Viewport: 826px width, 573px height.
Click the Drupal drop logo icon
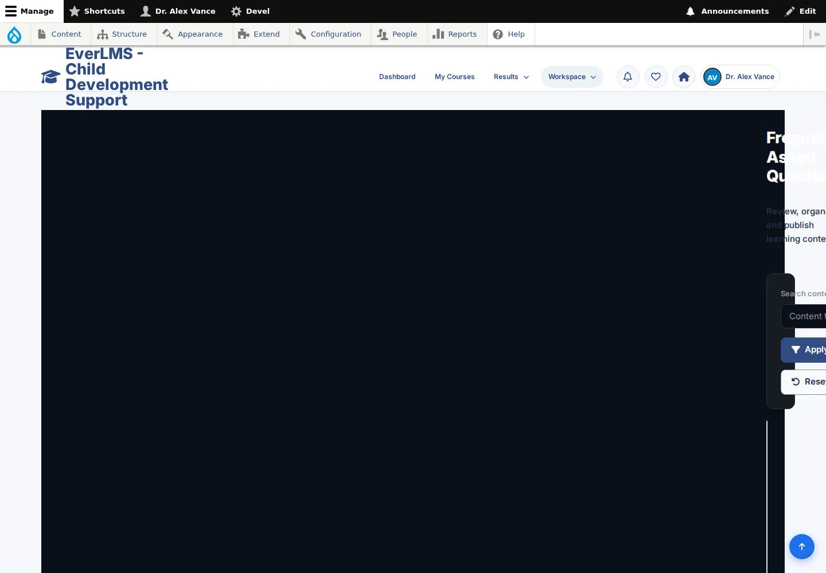pyautogui.click(x=14, y=34)
